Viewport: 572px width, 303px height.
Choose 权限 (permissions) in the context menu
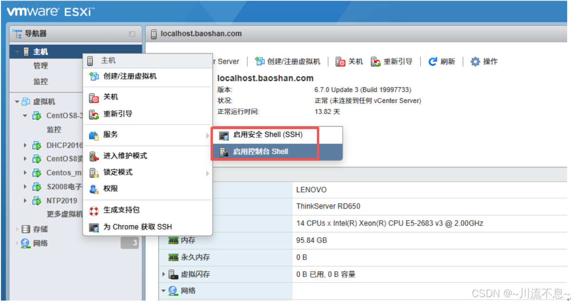coord(148,189)
